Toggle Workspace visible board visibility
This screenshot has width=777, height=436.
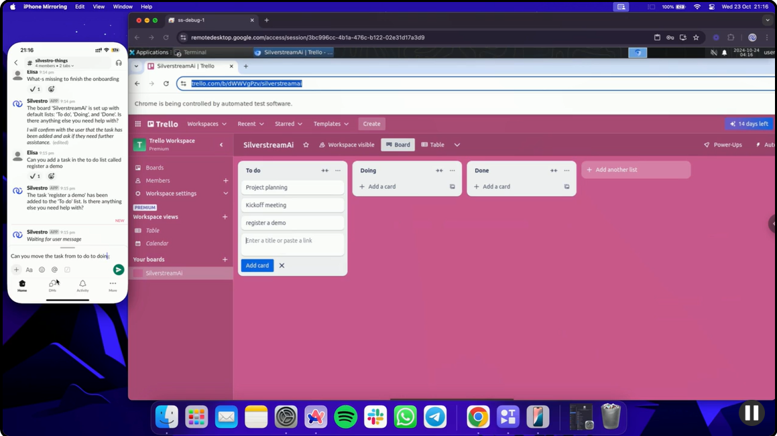coord(347,145)
